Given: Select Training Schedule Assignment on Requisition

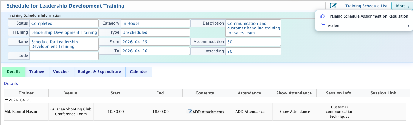Looking at the screenshot, I should [x=368, y=16].
